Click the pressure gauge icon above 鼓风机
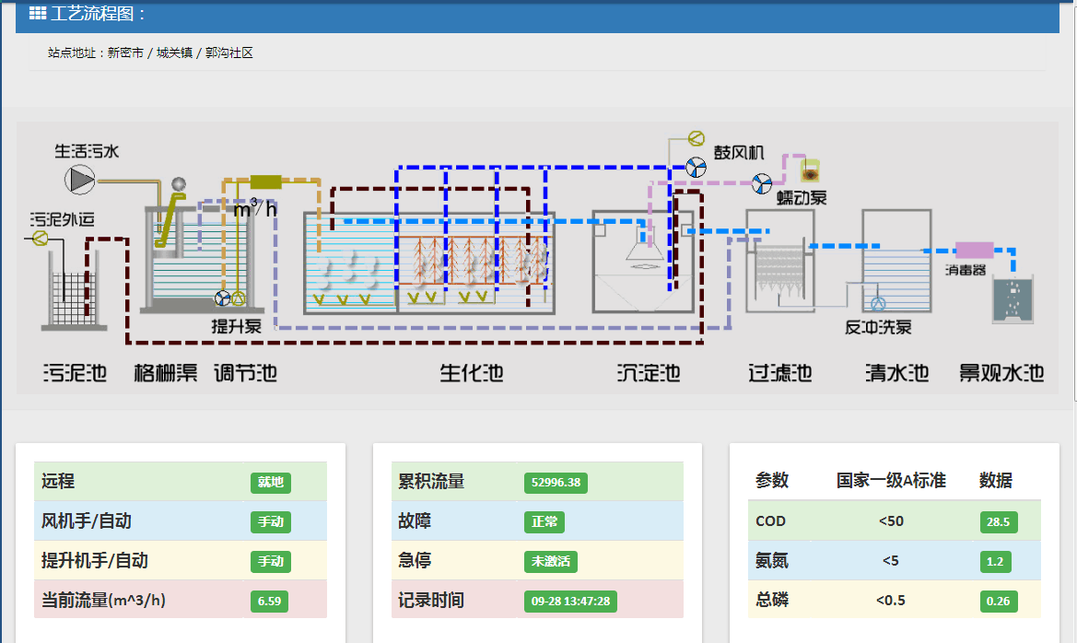Screen dimensions: 1077x643 point(695,139)
